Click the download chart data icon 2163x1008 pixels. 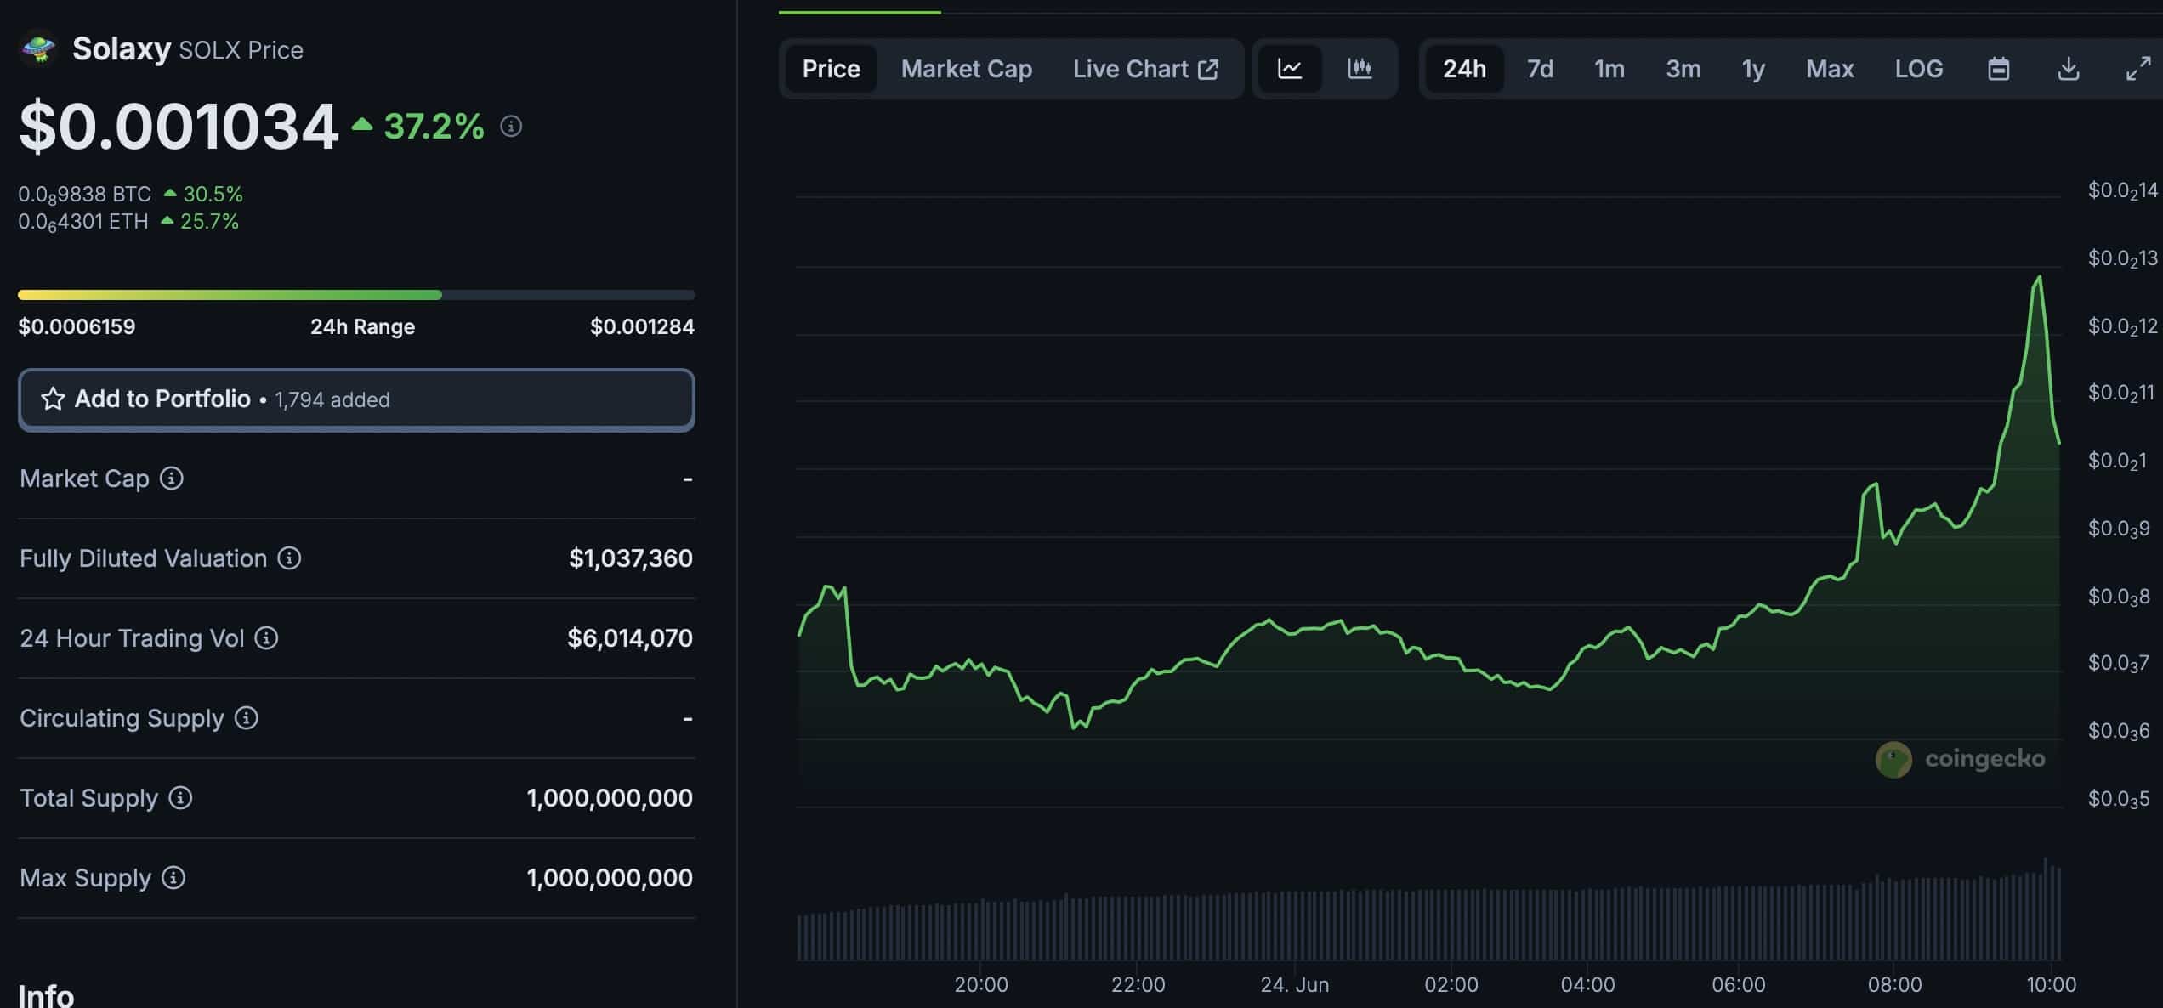[2069, 69]
